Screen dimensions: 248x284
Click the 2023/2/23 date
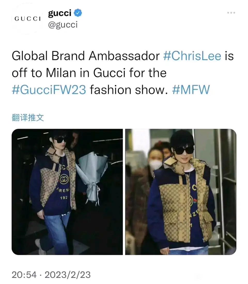pyautogui.click(x=67, y=274)
